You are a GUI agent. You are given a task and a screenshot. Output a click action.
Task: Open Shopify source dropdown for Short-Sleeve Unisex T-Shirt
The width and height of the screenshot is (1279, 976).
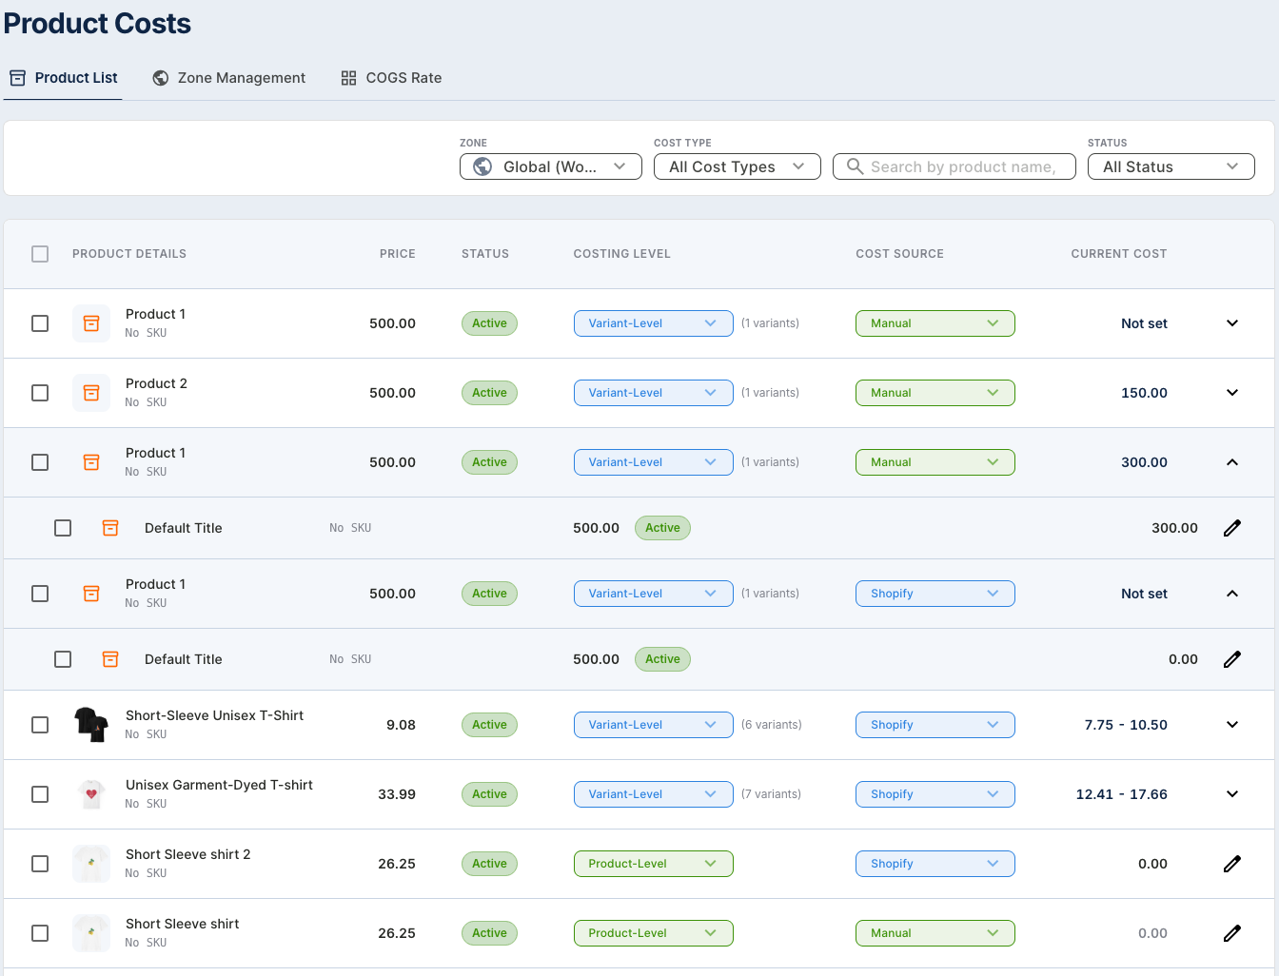pyautogui.click(x=935, y=725)
